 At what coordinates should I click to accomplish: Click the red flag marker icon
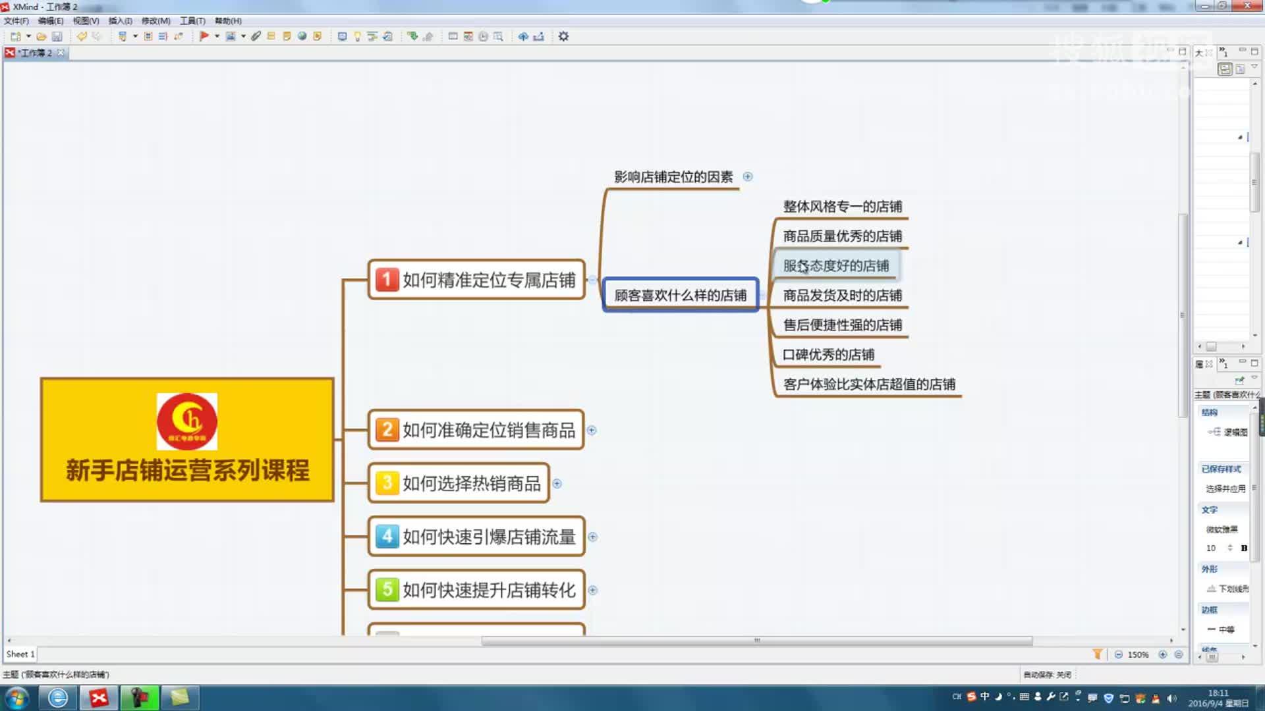204,36
